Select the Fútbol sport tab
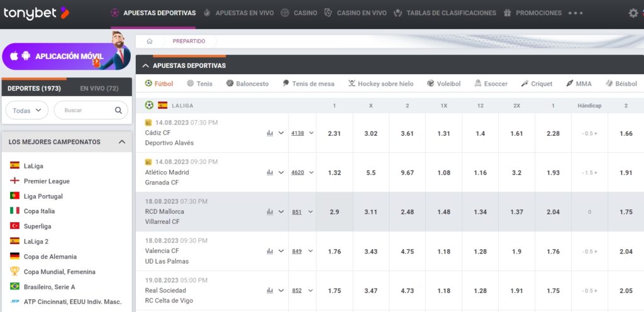This screenshot has height=312, width=644. pos(159,84)
